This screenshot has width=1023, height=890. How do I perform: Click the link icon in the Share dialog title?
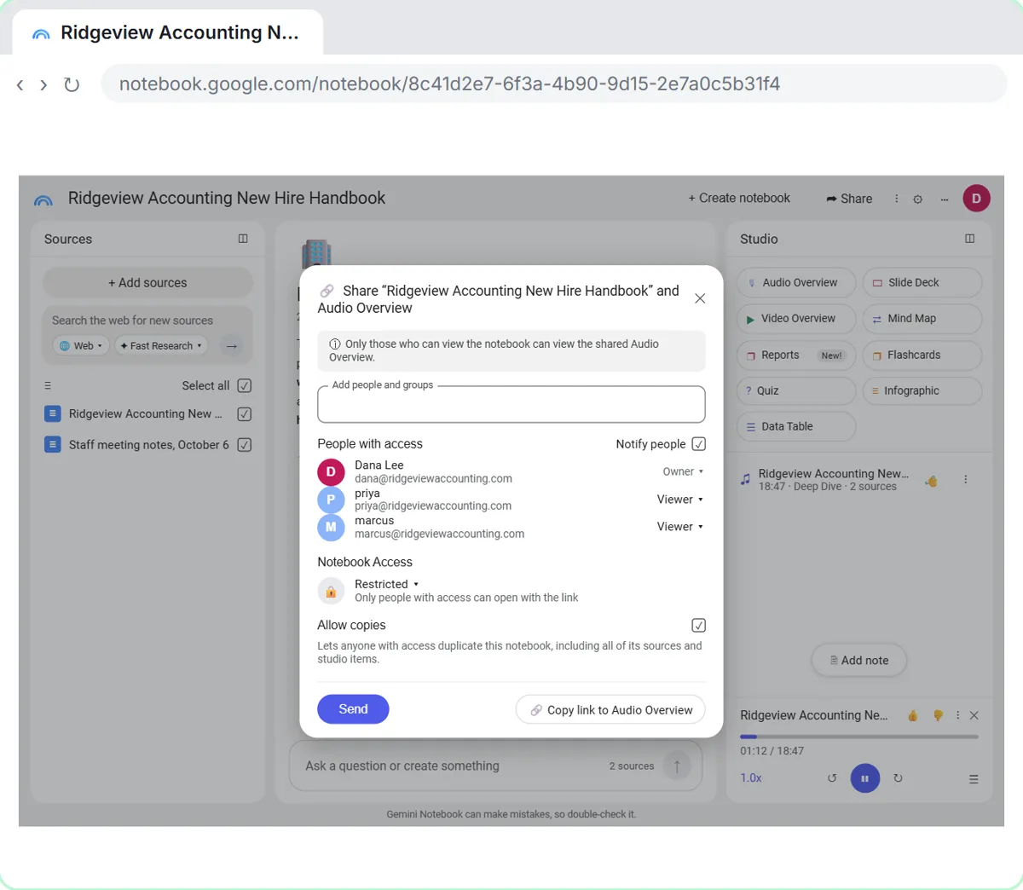pos(327,292)
